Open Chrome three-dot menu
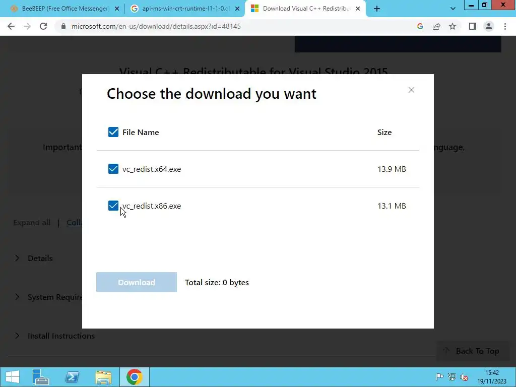Viewport: 516px width, 387px height. pyautogui.click(x=505, y=26)
